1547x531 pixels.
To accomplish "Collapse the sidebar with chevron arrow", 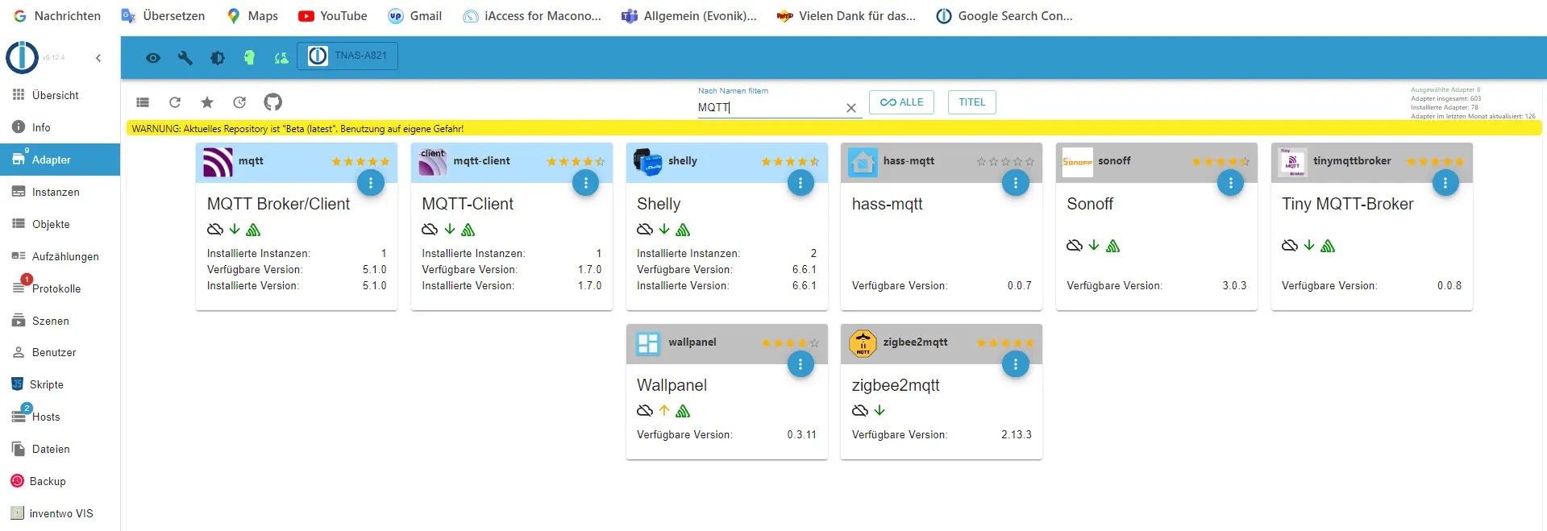I will 98,58.
